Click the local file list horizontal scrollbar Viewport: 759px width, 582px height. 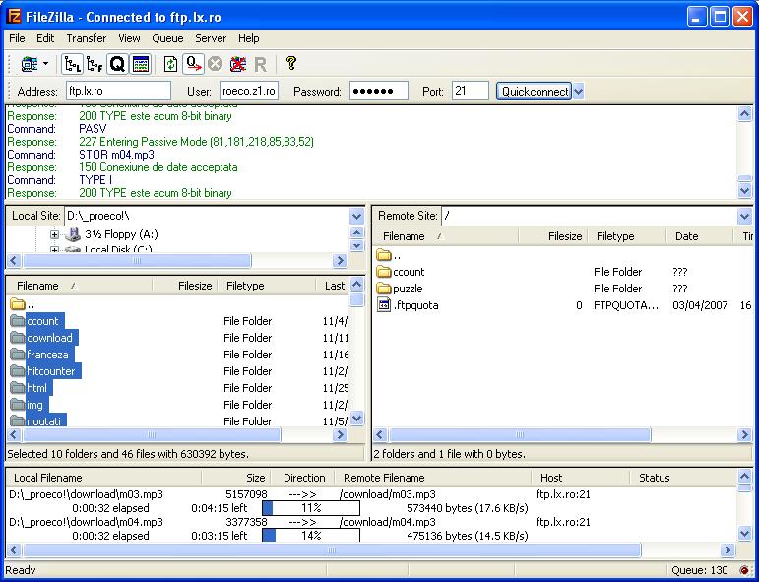(x=176, y=435)
